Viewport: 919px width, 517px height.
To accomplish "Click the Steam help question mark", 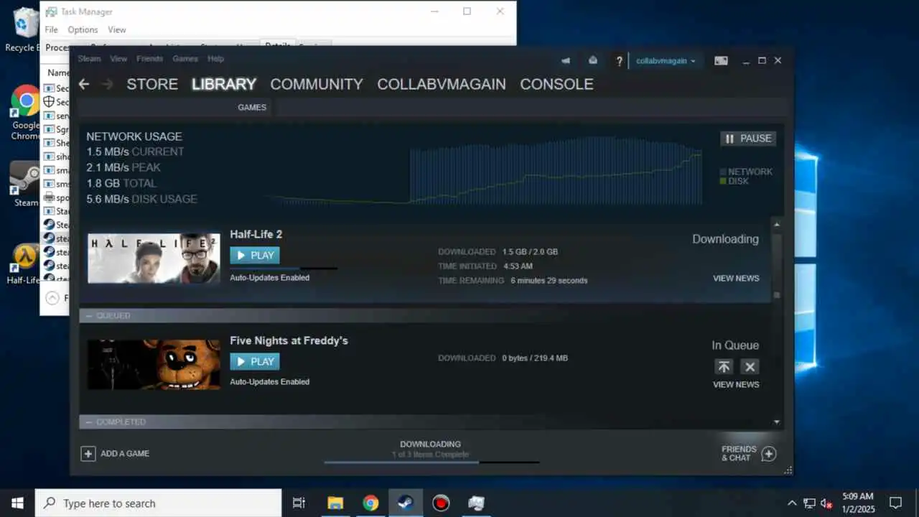I will click(x=619, y=61).
